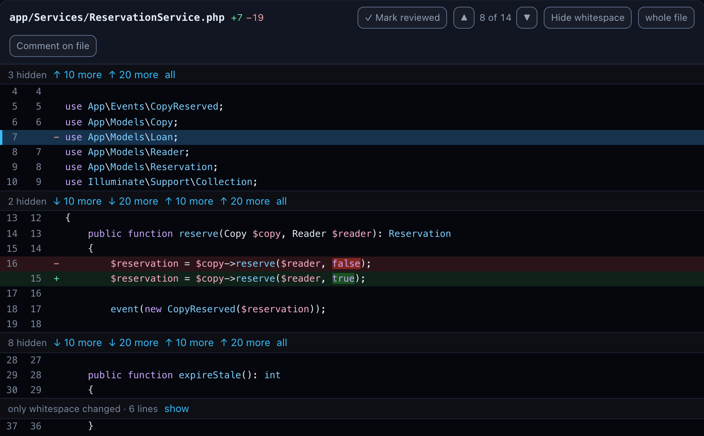Expand down 20 more in 2 hidden section
Screen dimensions: 704x436
click(134, 201)
